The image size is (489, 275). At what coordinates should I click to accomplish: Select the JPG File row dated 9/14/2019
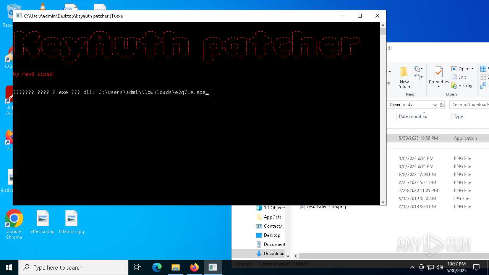click(x=438, y=199)
